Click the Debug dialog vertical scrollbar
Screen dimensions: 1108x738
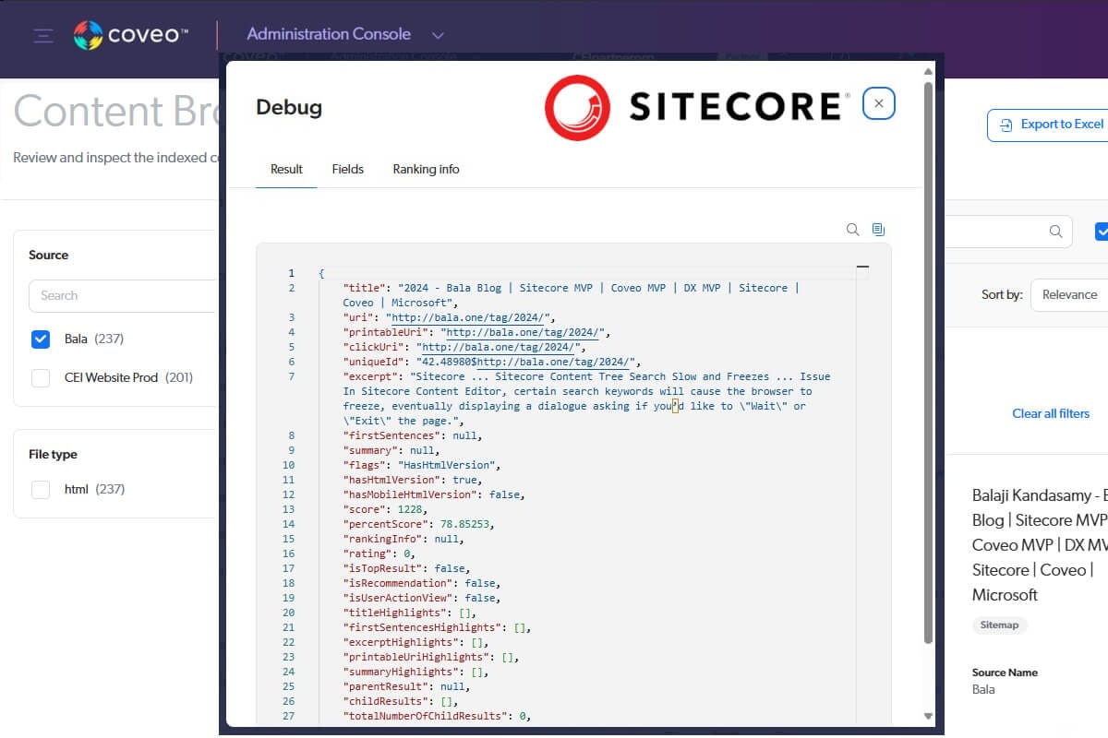[x=928, y=369]
